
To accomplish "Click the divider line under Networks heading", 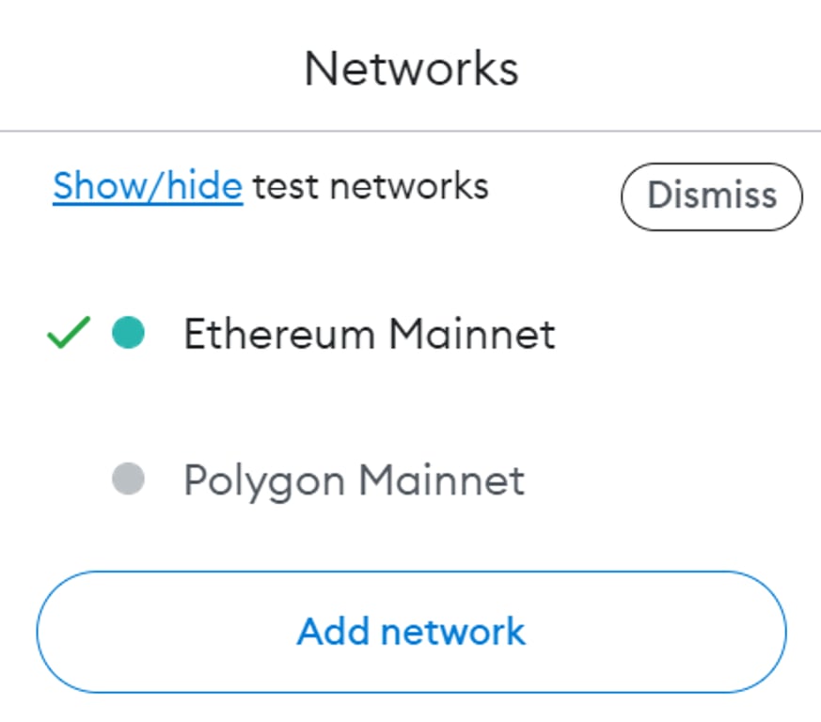I will 410,131.
